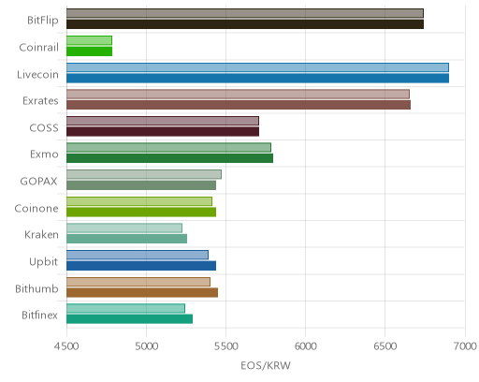Click the light blue Livecoin upper bar
479x382 pixels.
257,67
